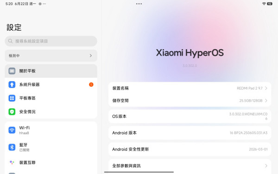The width and height of the screenshot is (278, 174).
Task: Select 關於平板 in the settings list
Action: coord(51,71)
